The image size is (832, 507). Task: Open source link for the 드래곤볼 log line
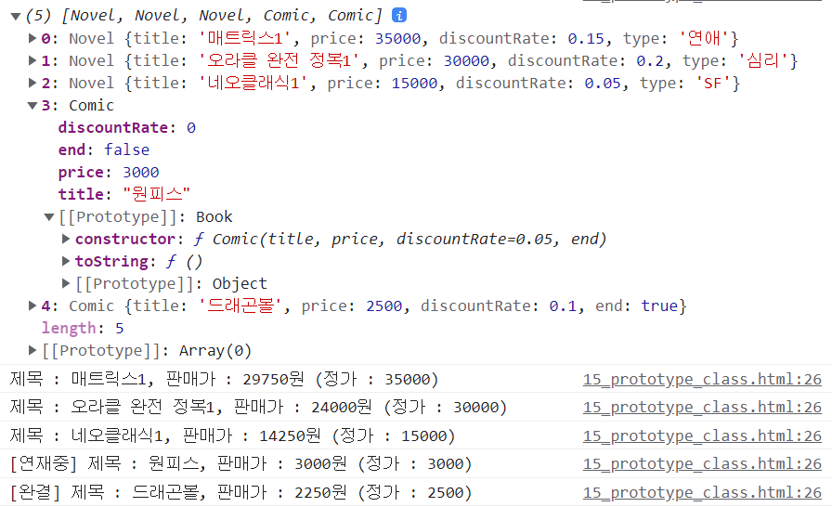pyautogui.click(x=702, y=493)
